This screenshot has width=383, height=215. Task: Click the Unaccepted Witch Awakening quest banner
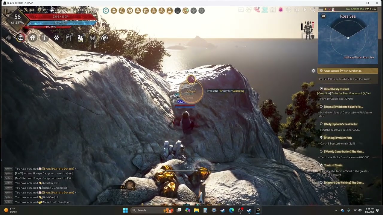pyautogui.click(x=348, y=71)
